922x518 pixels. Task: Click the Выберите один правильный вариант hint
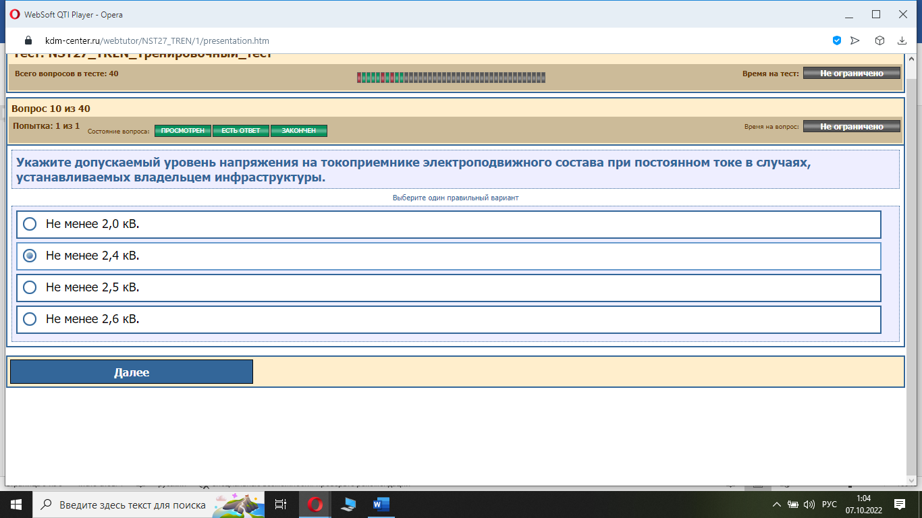[x=456, y=198]
